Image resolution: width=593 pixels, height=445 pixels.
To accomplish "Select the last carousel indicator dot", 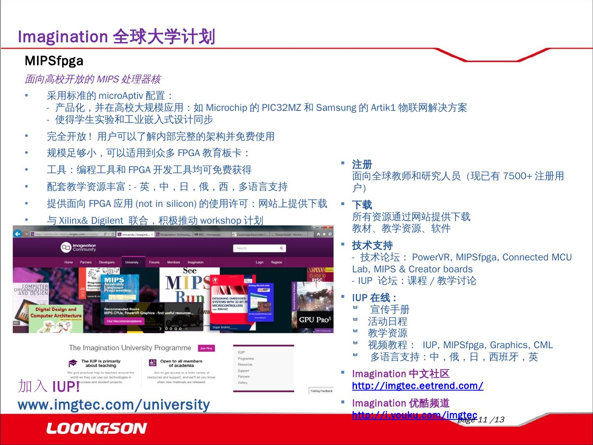I will 180,329.
